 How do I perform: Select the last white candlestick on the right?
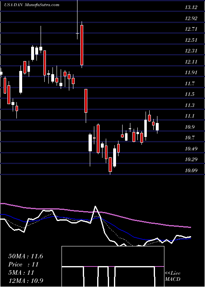click(157, 127)
